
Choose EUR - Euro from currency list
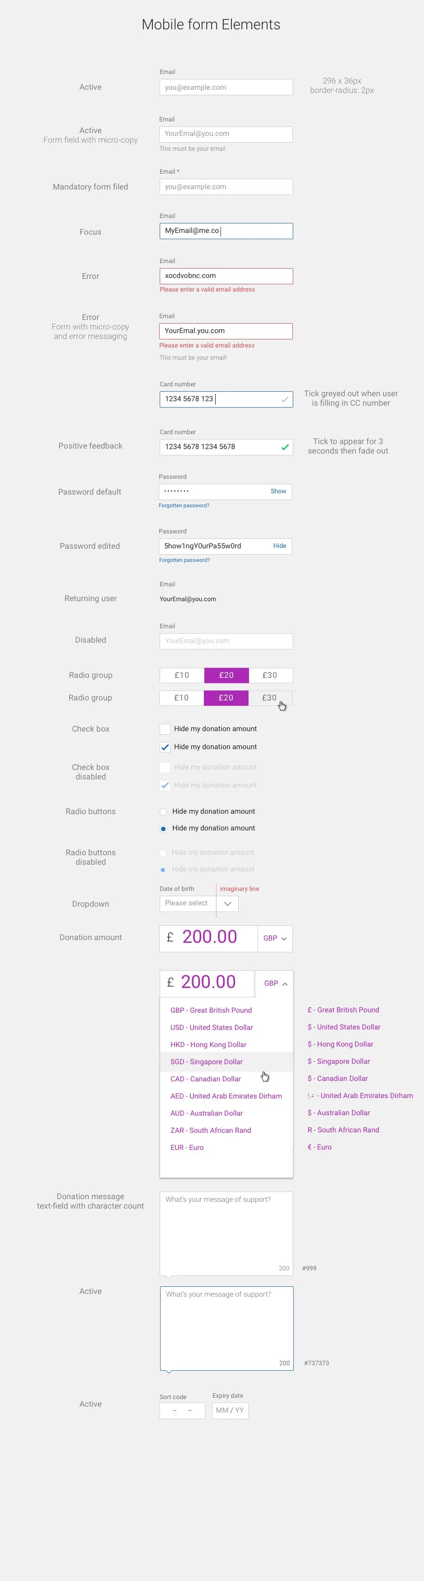[x=187, y=1148]
